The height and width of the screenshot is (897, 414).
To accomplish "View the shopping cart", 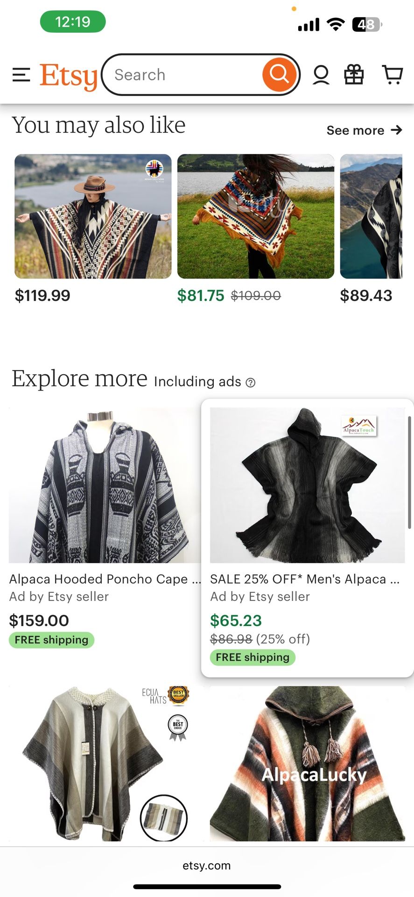I will pyautogui.click(x=392, y=75).
